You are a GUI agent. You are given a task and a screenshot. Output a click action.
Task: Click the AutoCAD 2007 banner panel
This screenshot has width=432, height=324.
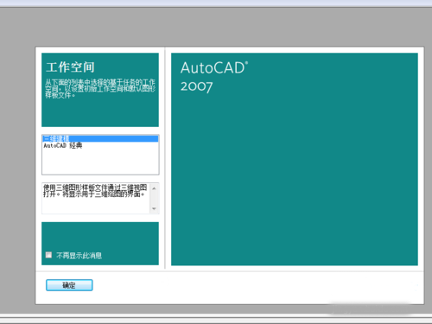[295, 159]
